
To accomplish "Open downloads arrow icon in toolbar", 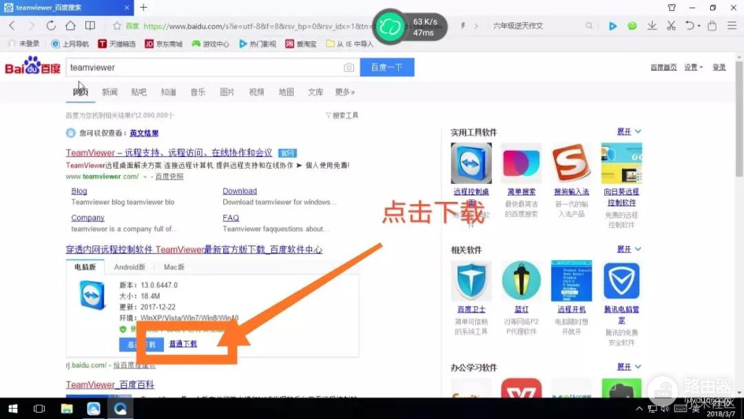I will 652,25.
